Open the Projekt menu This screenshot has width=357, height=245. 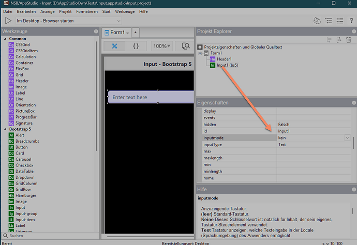click(x=65, y=11)
